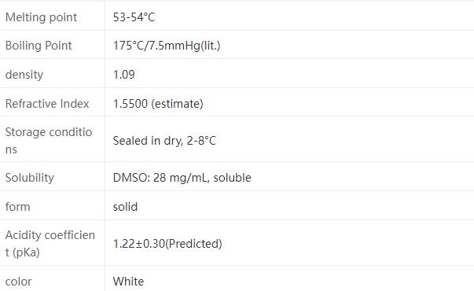Select the White color value
This screenshot has height=291, width=474.
click(x=128, y=282)
